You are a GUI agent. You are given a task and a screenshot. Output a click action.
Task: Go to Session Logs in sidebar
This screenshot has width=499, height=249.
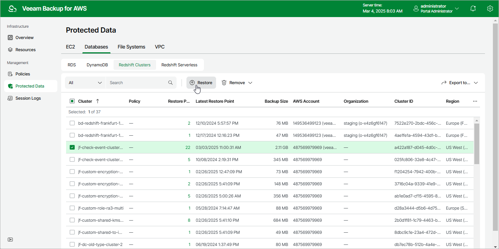coord(28,98)
